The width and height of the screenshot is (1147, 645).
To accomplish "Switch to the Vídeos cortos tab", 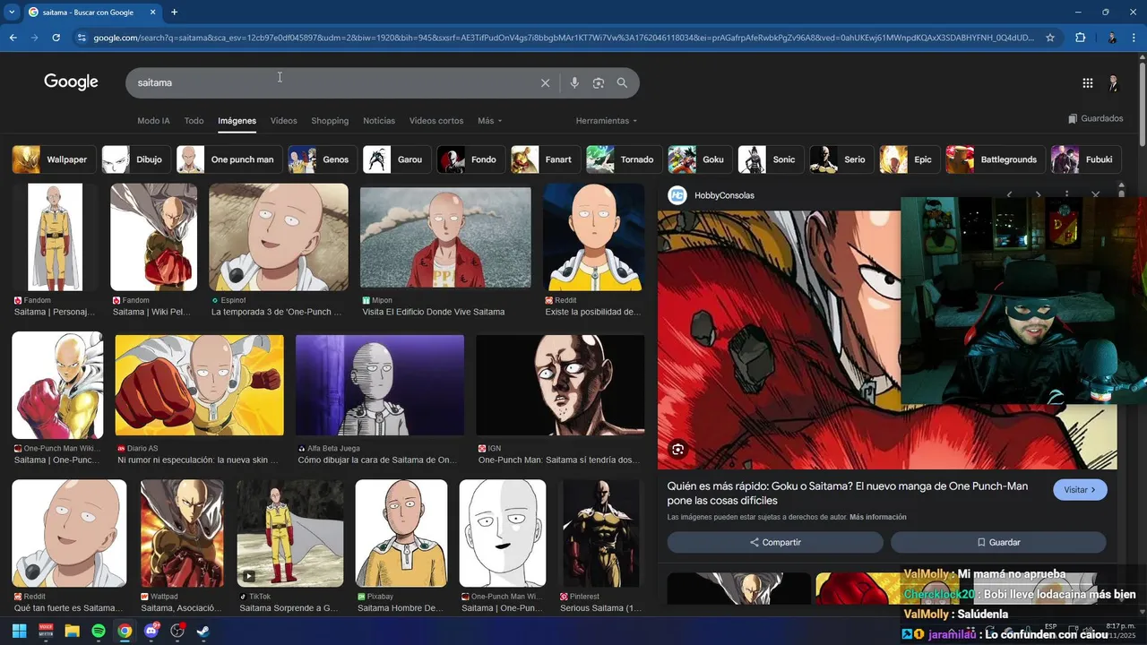I will pyautogui.click(x=436, y=121).
